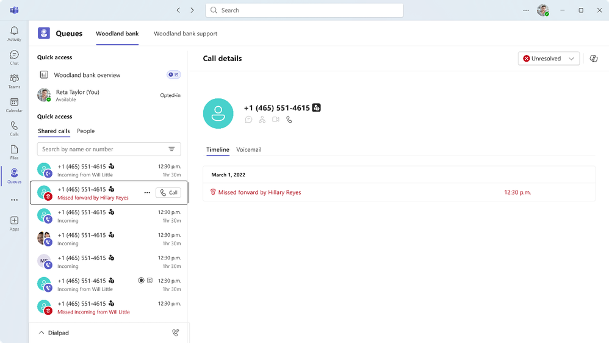
Task: Open settings and more ellipsis in title bar
Action: [x=526, y=10]
